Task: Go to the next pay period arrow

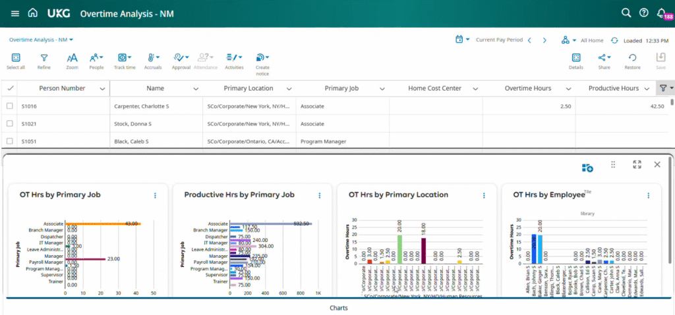Action: [x=544, y=40]
